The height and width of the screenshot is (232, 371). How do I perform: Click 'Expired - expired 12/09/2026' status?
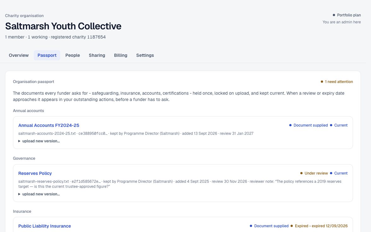pos(319,226)
